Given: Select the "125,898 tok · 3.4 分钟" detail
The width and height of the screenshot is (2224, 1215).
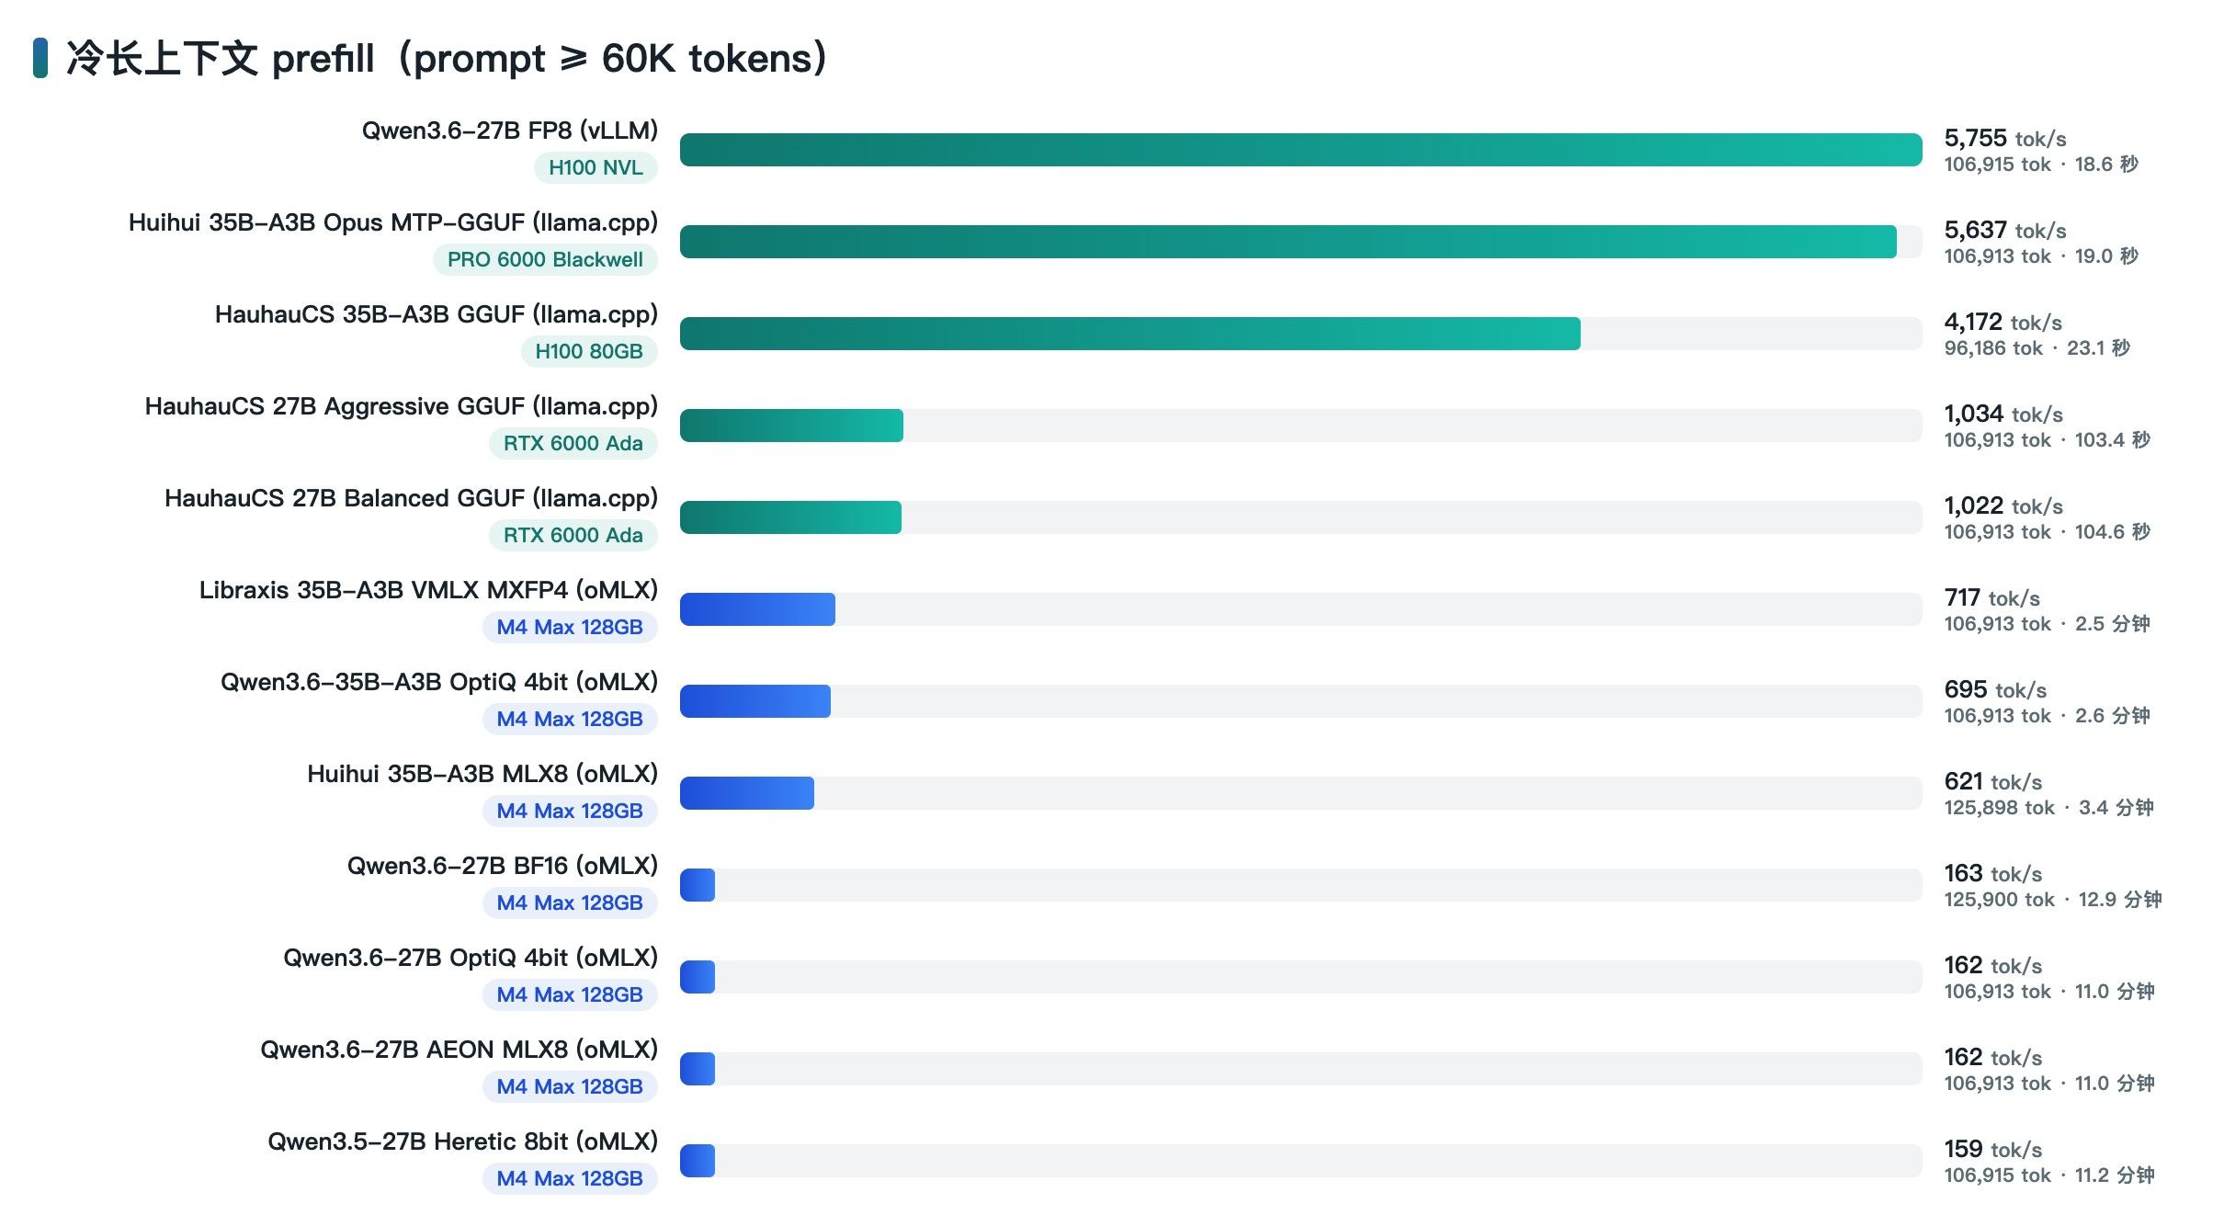Looking at the screenshot, I should [x=2049, y=808].
